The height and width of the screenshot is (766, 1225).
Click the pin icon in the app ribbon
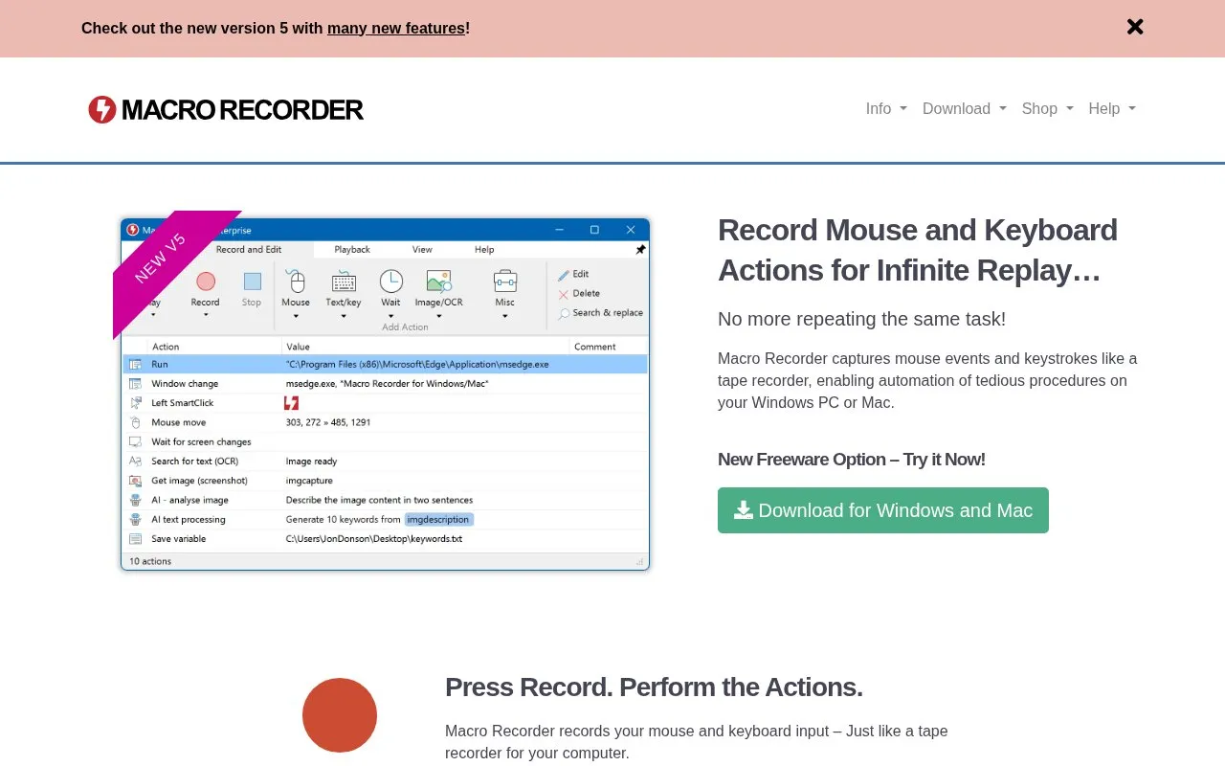pyautogui.click(x=640, y=250)
